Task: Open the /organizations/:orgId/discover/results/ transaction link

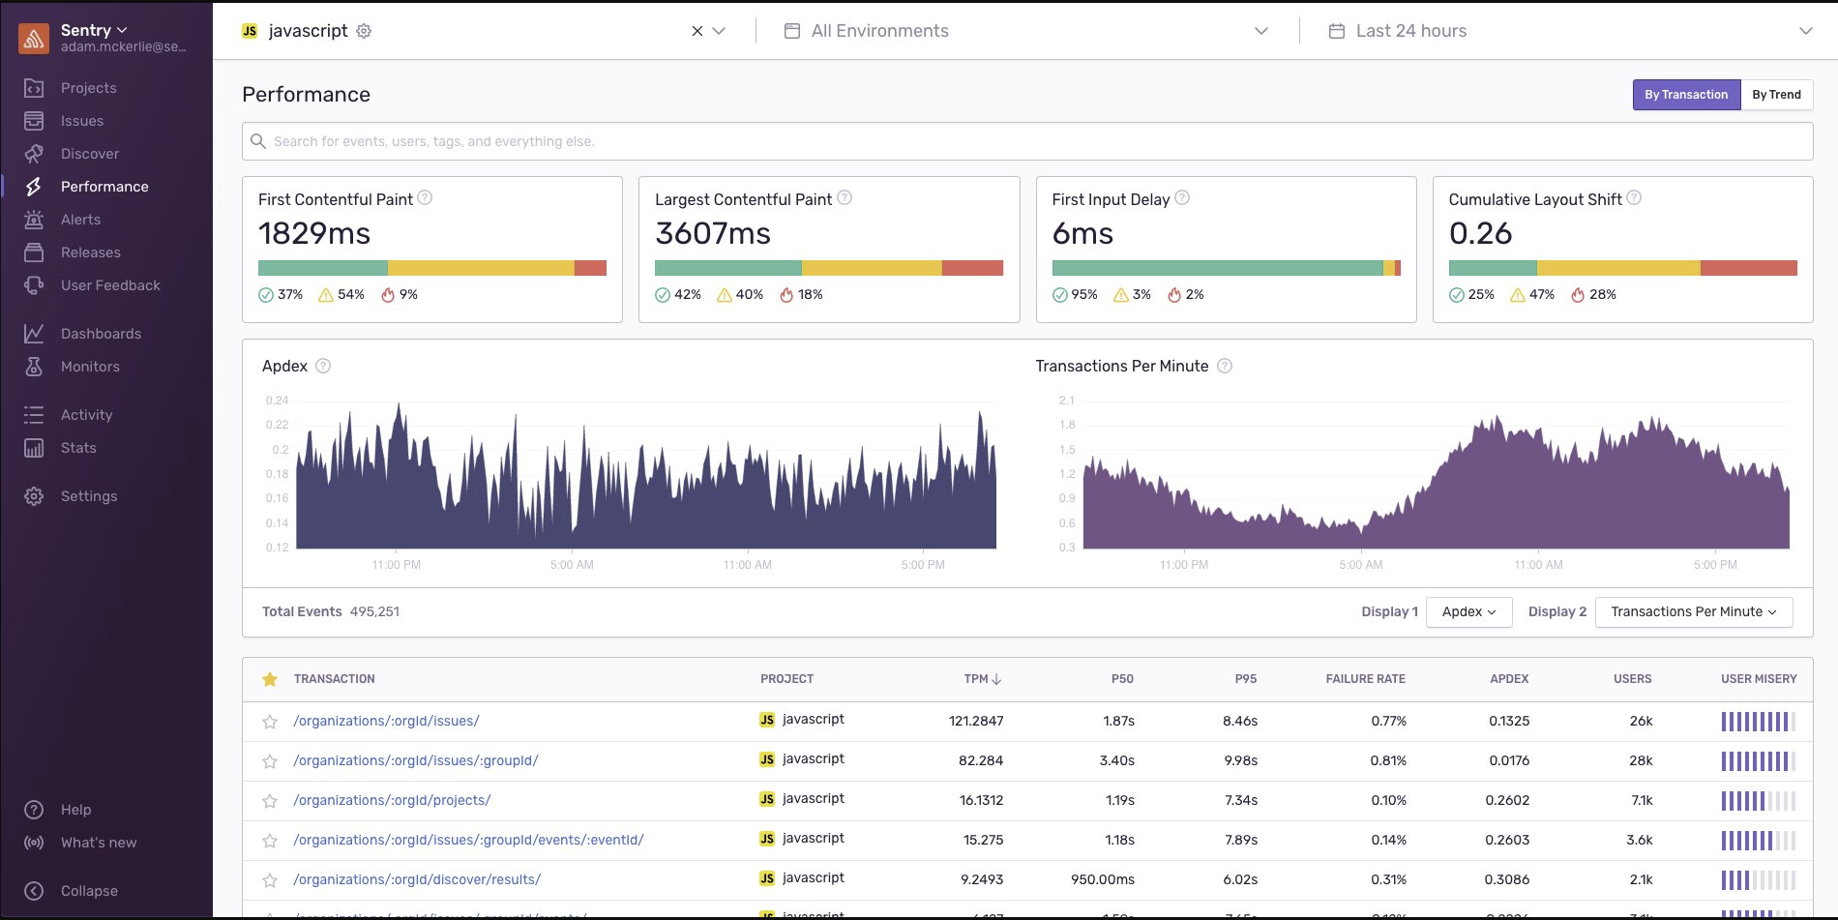Action: click(x=417, y=879)
